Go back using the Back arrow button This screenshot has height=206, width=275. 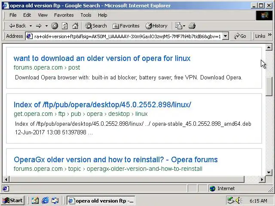click(x=17, y=26)
